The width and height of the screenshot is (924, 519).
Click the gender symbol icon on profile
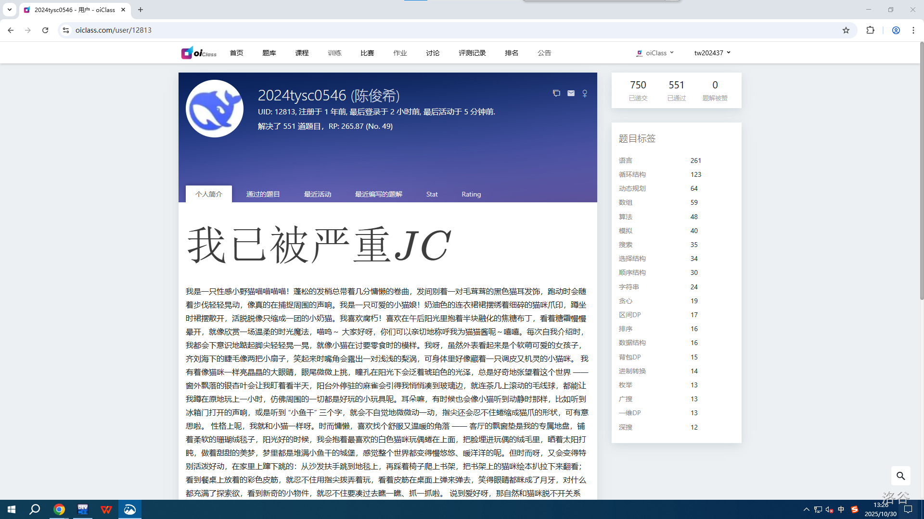[x=585, y=93]
